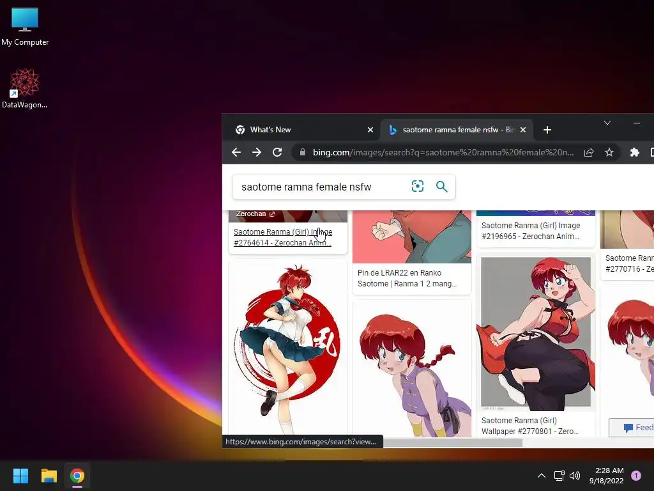Open the Windows Start menu
Viewport: 654px width, 491px height.
(20, 476)
